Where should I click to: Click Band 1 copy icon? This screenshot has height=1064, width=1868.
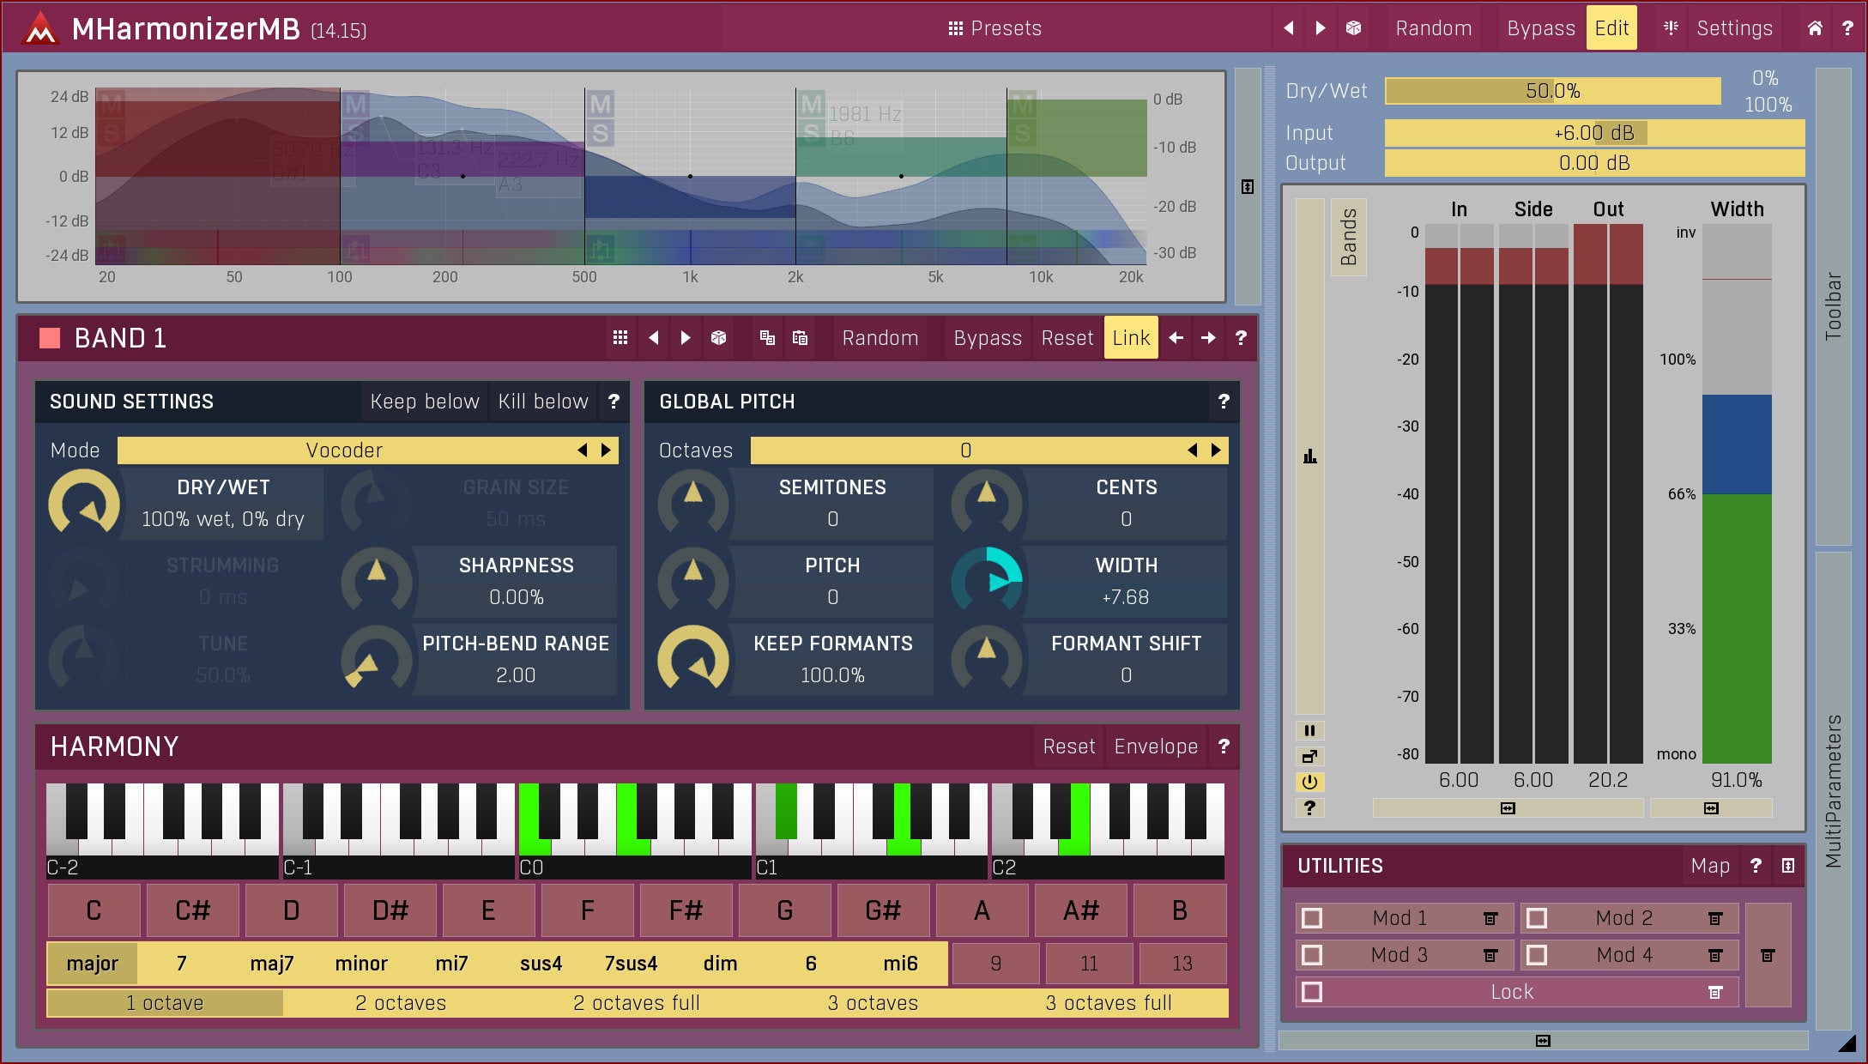pos(767,338)
